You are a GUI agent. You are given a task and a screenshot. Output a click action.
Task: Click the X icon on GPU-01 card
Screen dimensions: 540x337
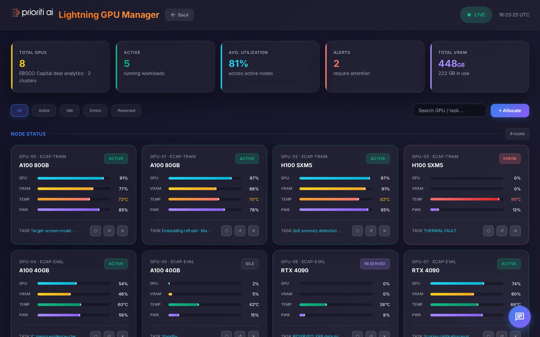(x=254, y=231)
